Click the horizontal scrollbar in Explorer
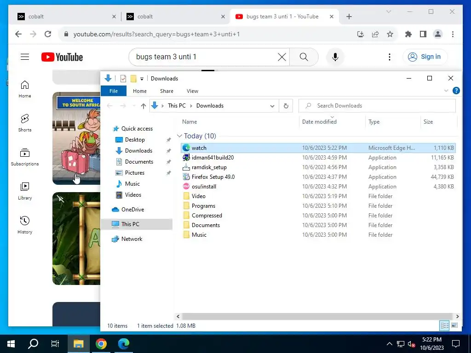The image size is (471, 353). click(317, 316)
